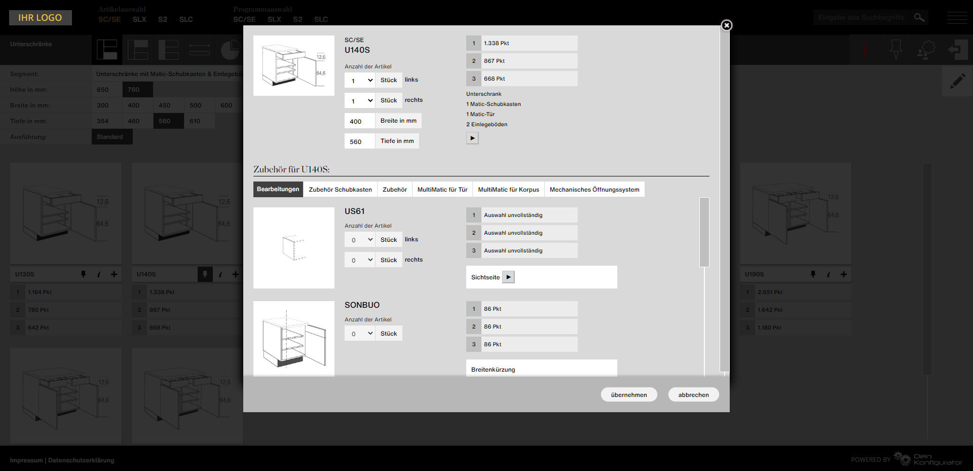Image resolution: width=973 pixels, height=471 pixels.
Task: Show info for U190S cabinet
Action: point(829,274)
